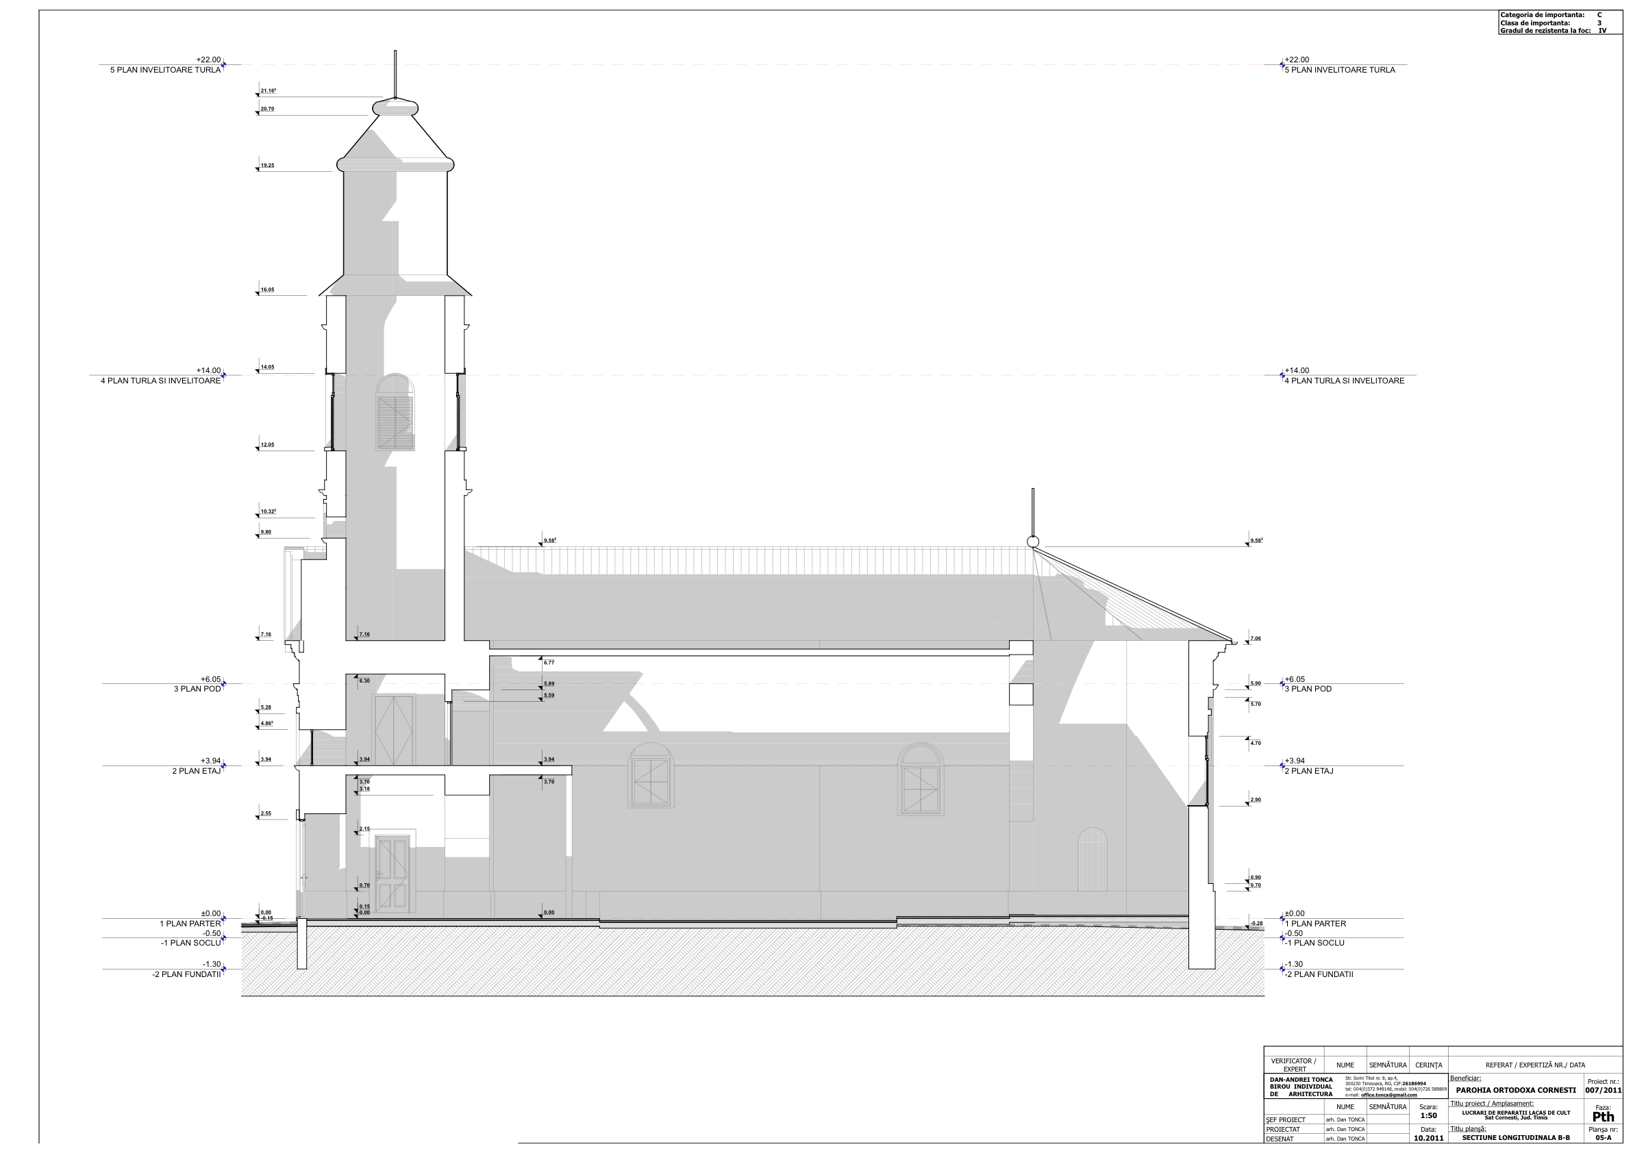Click the blue marker at the right +6.05 3 PLAN POD label
Viewport: 1633px width, 1153px height.
pos(1282,684)
